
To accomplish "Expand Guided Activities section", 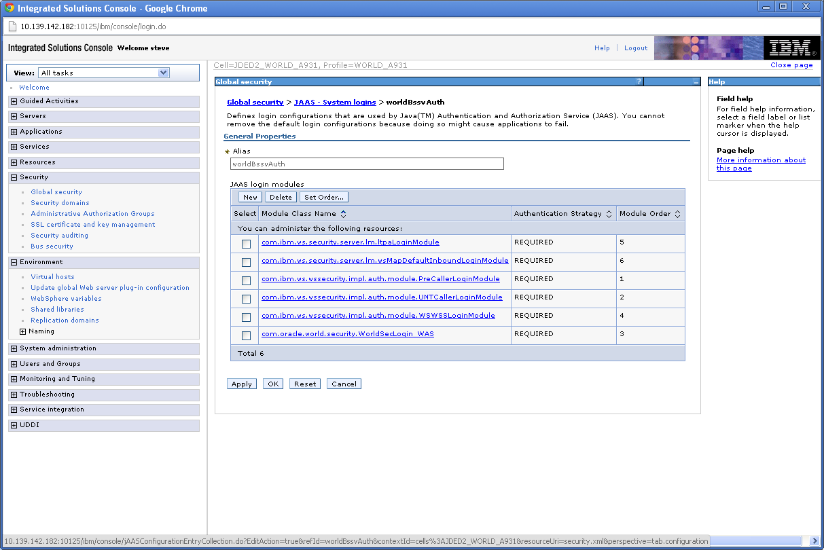I will [14, 101].
